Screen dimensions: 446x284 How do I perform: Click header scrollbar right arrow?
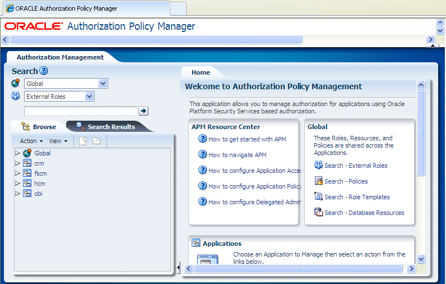point(430,39)
